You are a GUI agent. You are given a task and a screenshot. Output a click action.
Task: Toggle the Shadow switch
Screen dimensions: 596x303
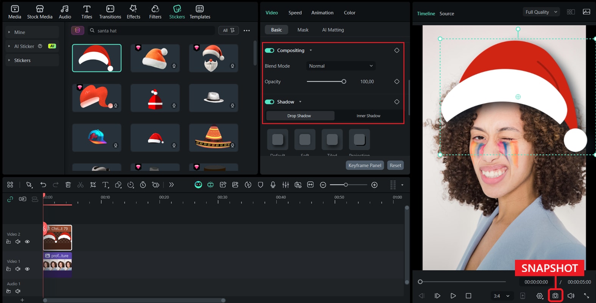point(270,102)
